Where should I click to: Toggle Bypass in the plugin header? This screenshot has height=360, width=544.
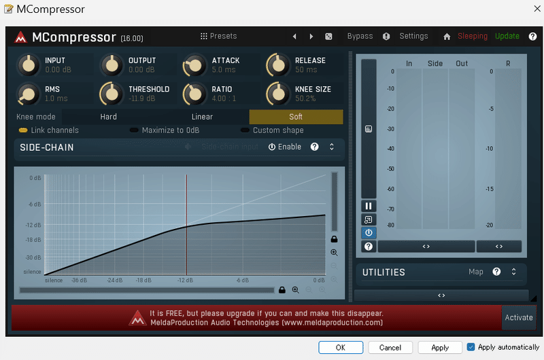(x=360, y=36)
